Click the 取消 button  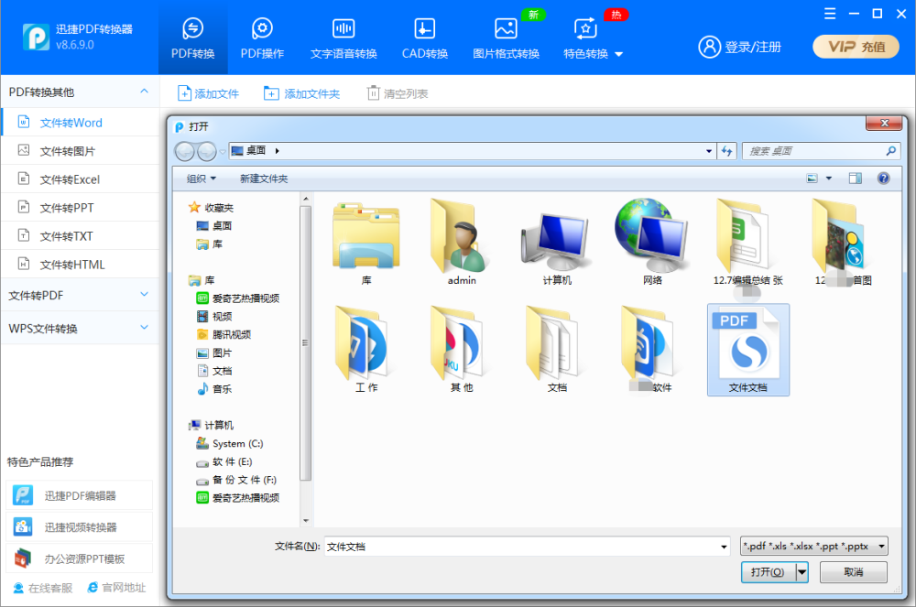pyautogui.click(x=854, y=572)
